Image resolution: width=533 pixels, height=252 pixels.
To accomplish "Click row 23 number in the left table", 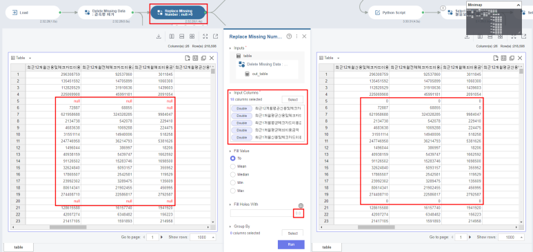I will coord(19,221).
